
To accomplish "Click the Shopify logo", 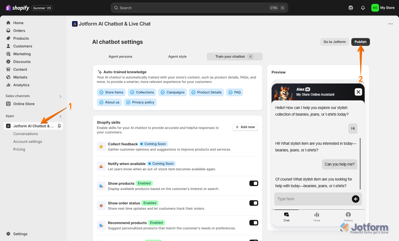I will (17, 8).
